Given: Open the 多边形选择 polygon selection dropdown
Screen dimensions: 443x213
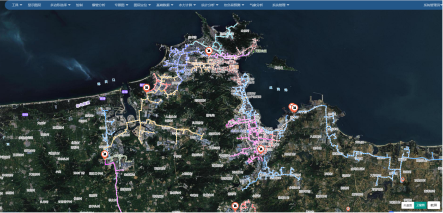Looking at the screenshot, I should tap(60, 5).
